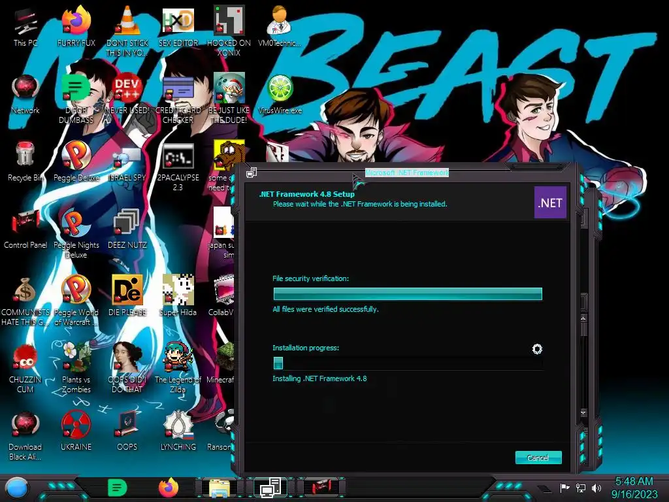The height and width of the screenshot is (502, 669).
Task: Select the COMMUNISTS HATE THIS money bag icon
Action: pos(25,290)
